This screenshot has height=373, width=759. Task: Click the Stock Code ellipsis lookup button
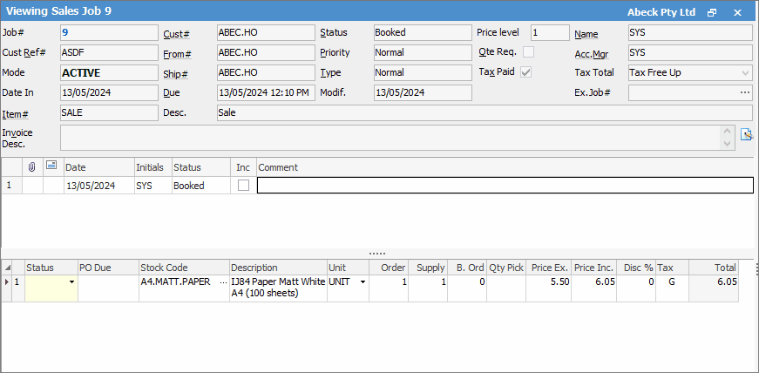(x=224, y=282)
